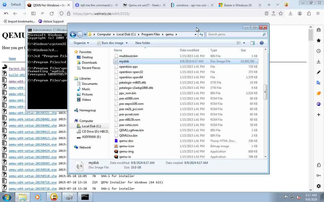This screenshot has width=324, height=202.
Task: Open a new browser tab
Action: [x=269, y=5]
